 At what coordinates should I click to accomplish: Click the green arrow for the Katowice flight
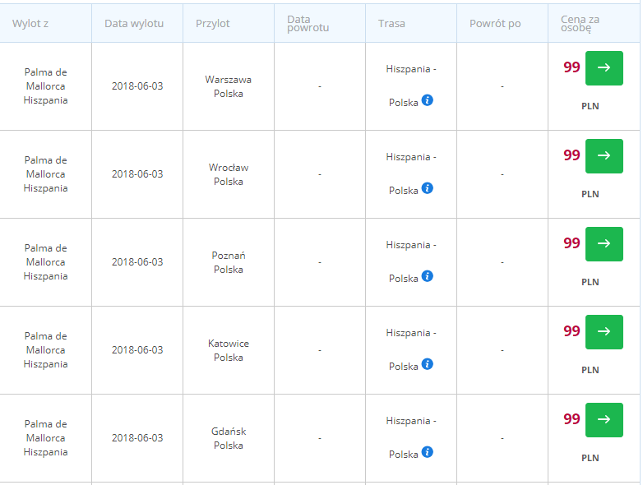pos(604,332)
